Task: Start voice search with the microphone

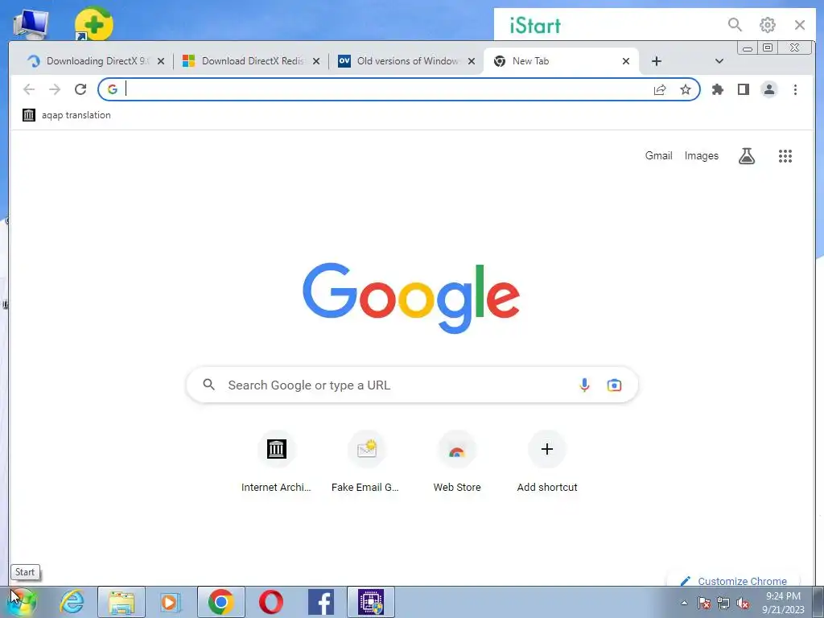Action: coord(584,385)
